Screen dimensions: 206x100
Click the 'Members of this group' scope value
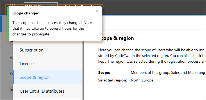(x=168, y=72)
